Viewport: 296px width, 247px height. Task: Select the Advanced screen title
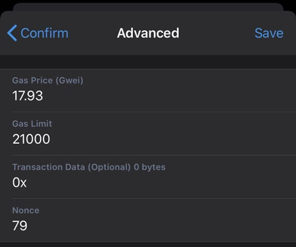click(x=148, y=33)
